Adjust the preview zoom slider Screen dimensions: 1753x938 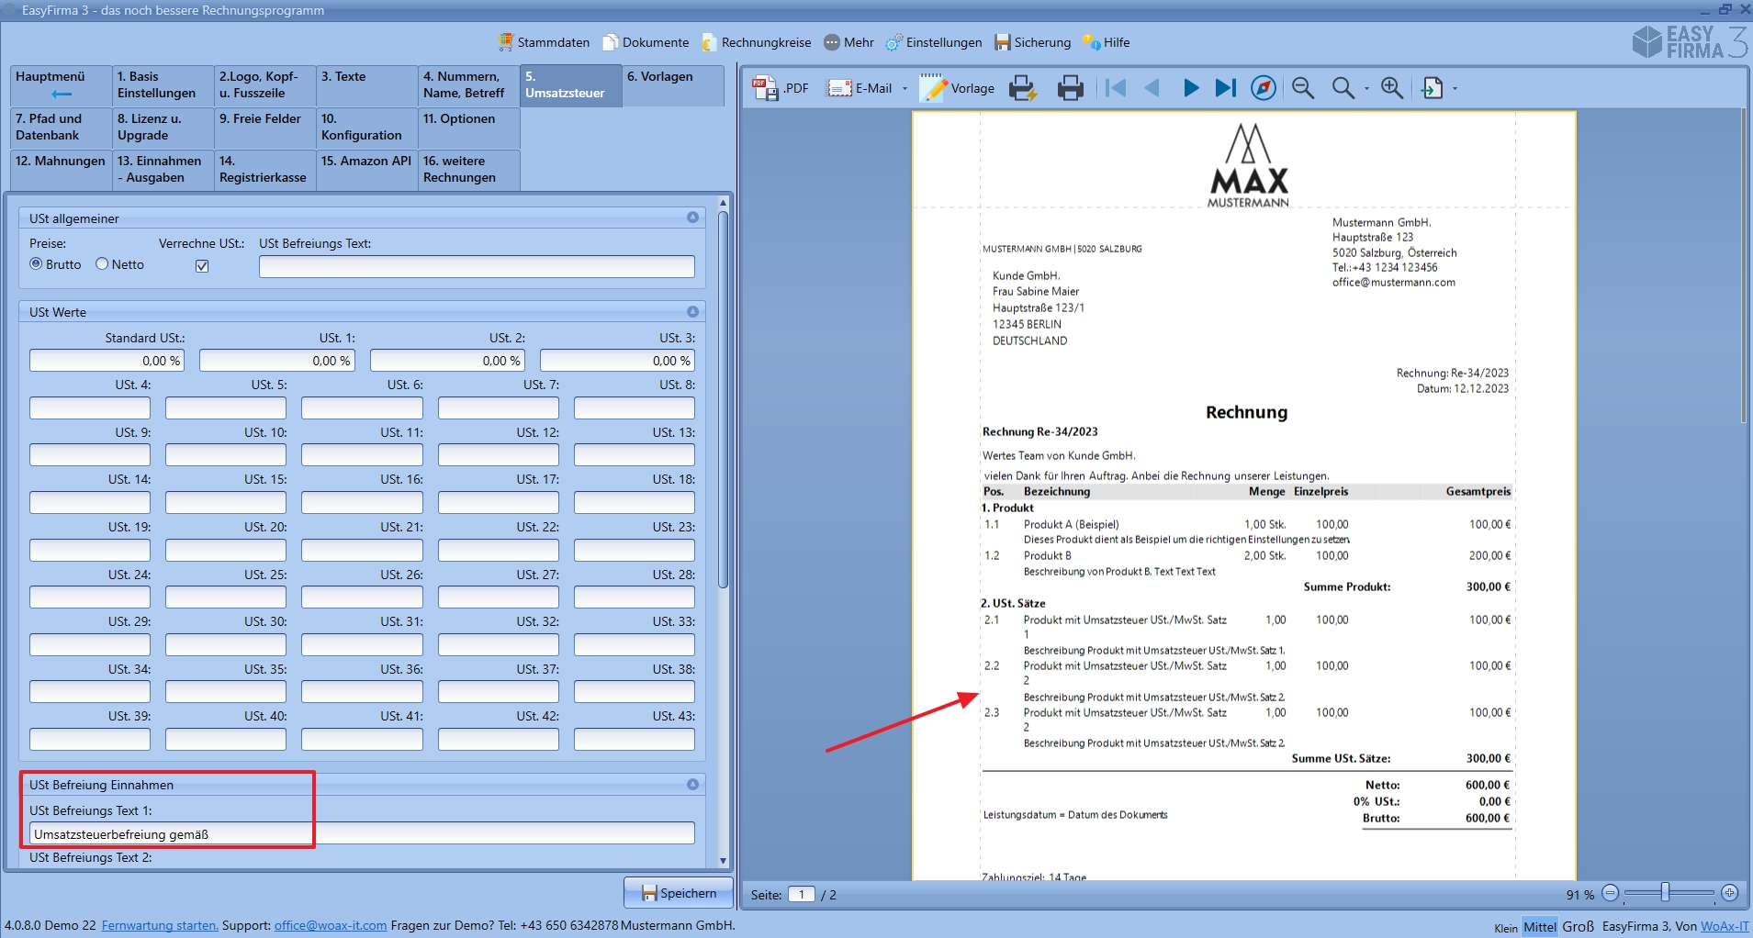click(1665, 893)
